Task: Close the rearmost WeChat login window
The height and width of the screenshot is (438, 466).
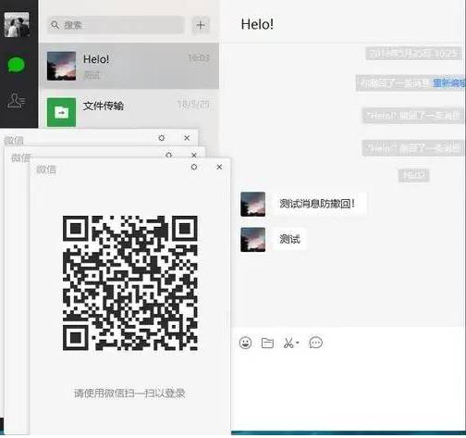Action: click(x=187, y=138)
